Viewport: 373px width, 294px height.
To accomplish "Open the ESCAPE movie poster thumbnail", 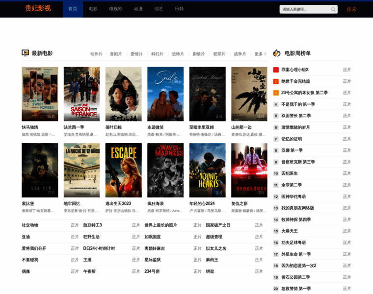I will click(x=123, y=170).
